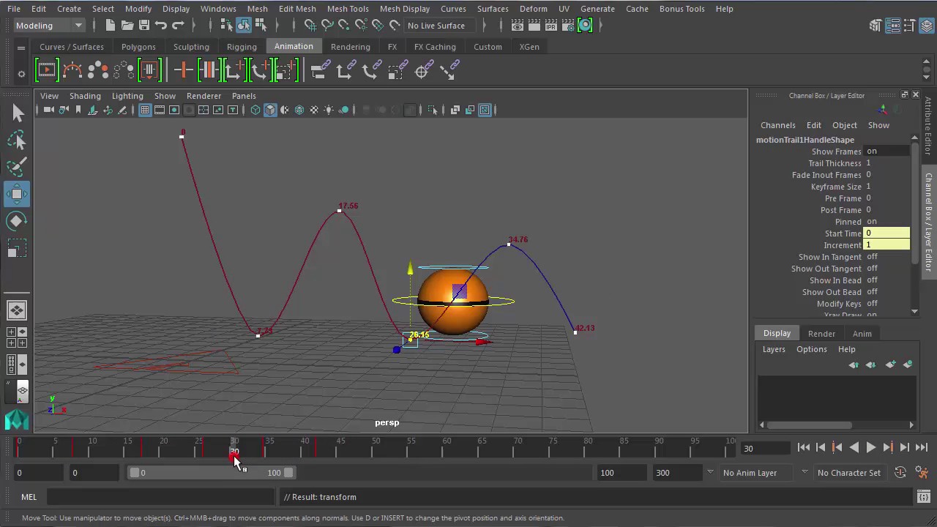The width and height of the screenshot is (937, 527).
Task: Click the viewport Bookmarks icon
Action: pyautogui.click(x=78, y=110)
